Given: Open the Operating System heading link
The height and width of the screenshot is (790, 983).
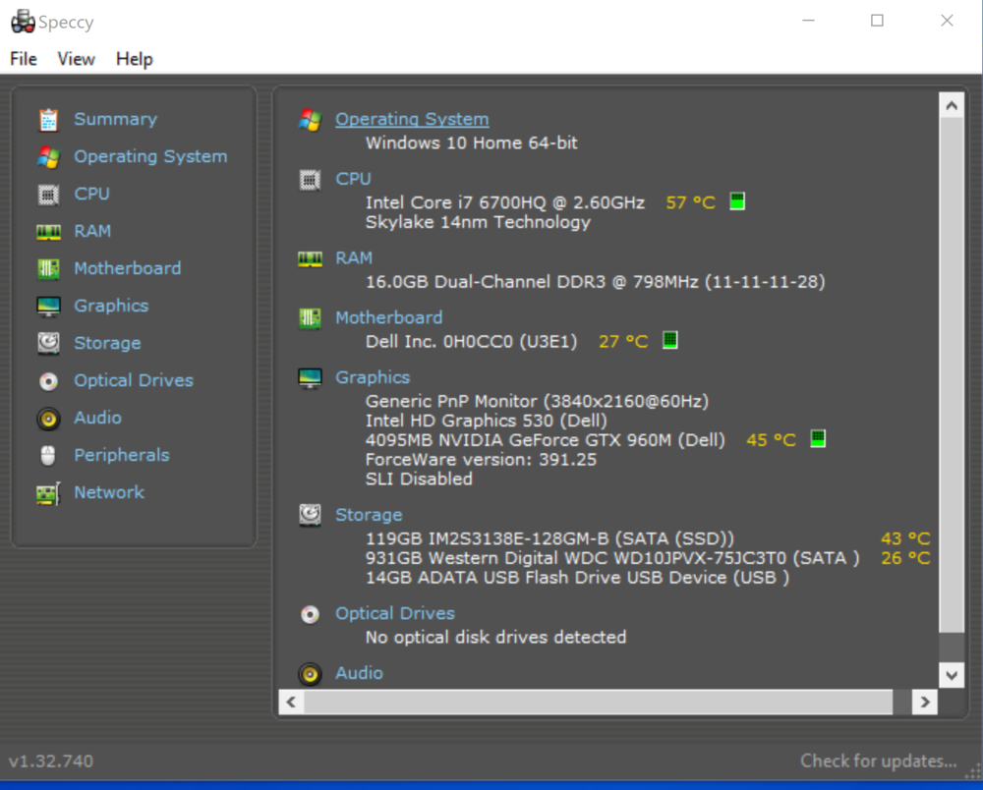Looking at the screenshot, I should (412, 118).
